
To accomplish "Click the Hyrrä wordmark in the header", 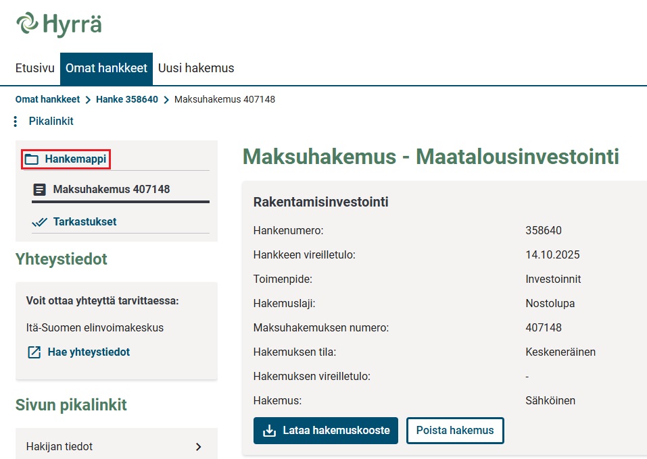I will [72, 24].
